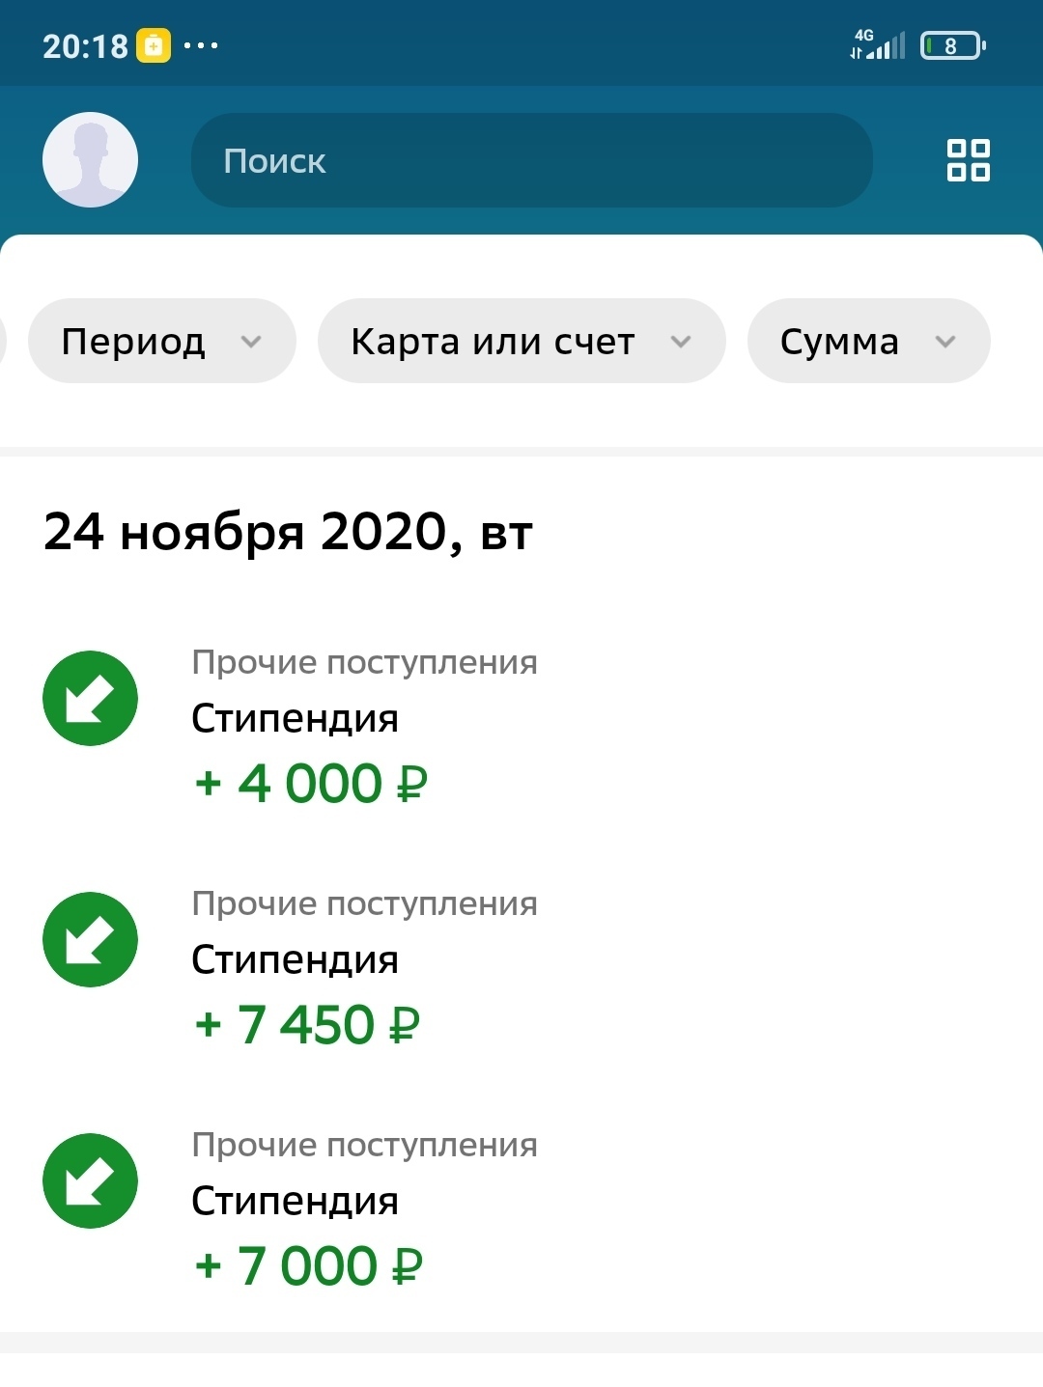Tap the clock showing 20:18
Image resolution: width=1043 pixels, height=1387 pixels.
(x=85, y=45)
